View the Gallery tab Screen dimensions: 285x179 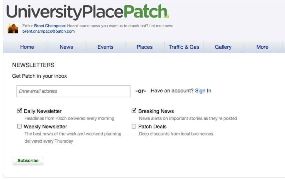coord(223,47)
